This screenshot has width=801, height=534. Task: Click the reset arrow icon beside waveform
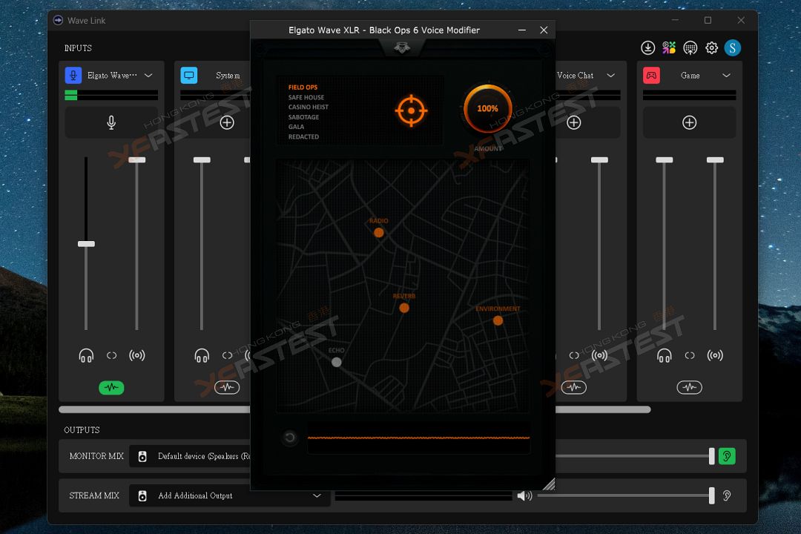tap(290, 438)
